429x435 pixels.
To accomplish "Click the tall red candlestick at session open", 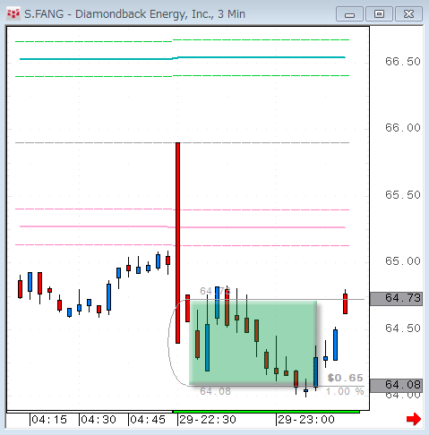I will (x=177, y=243).
